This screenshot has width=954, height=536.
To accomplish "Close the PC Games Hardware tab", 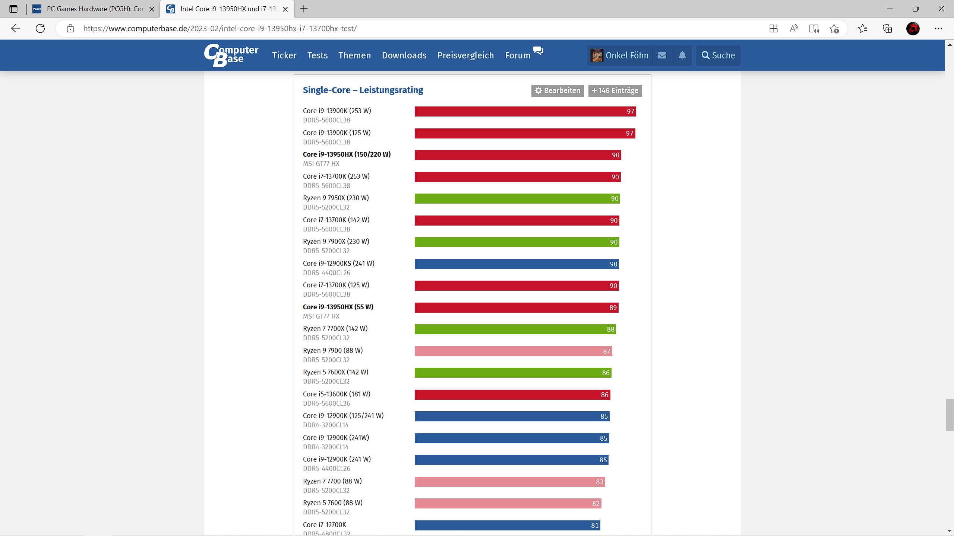I will [x=152, y=9].
